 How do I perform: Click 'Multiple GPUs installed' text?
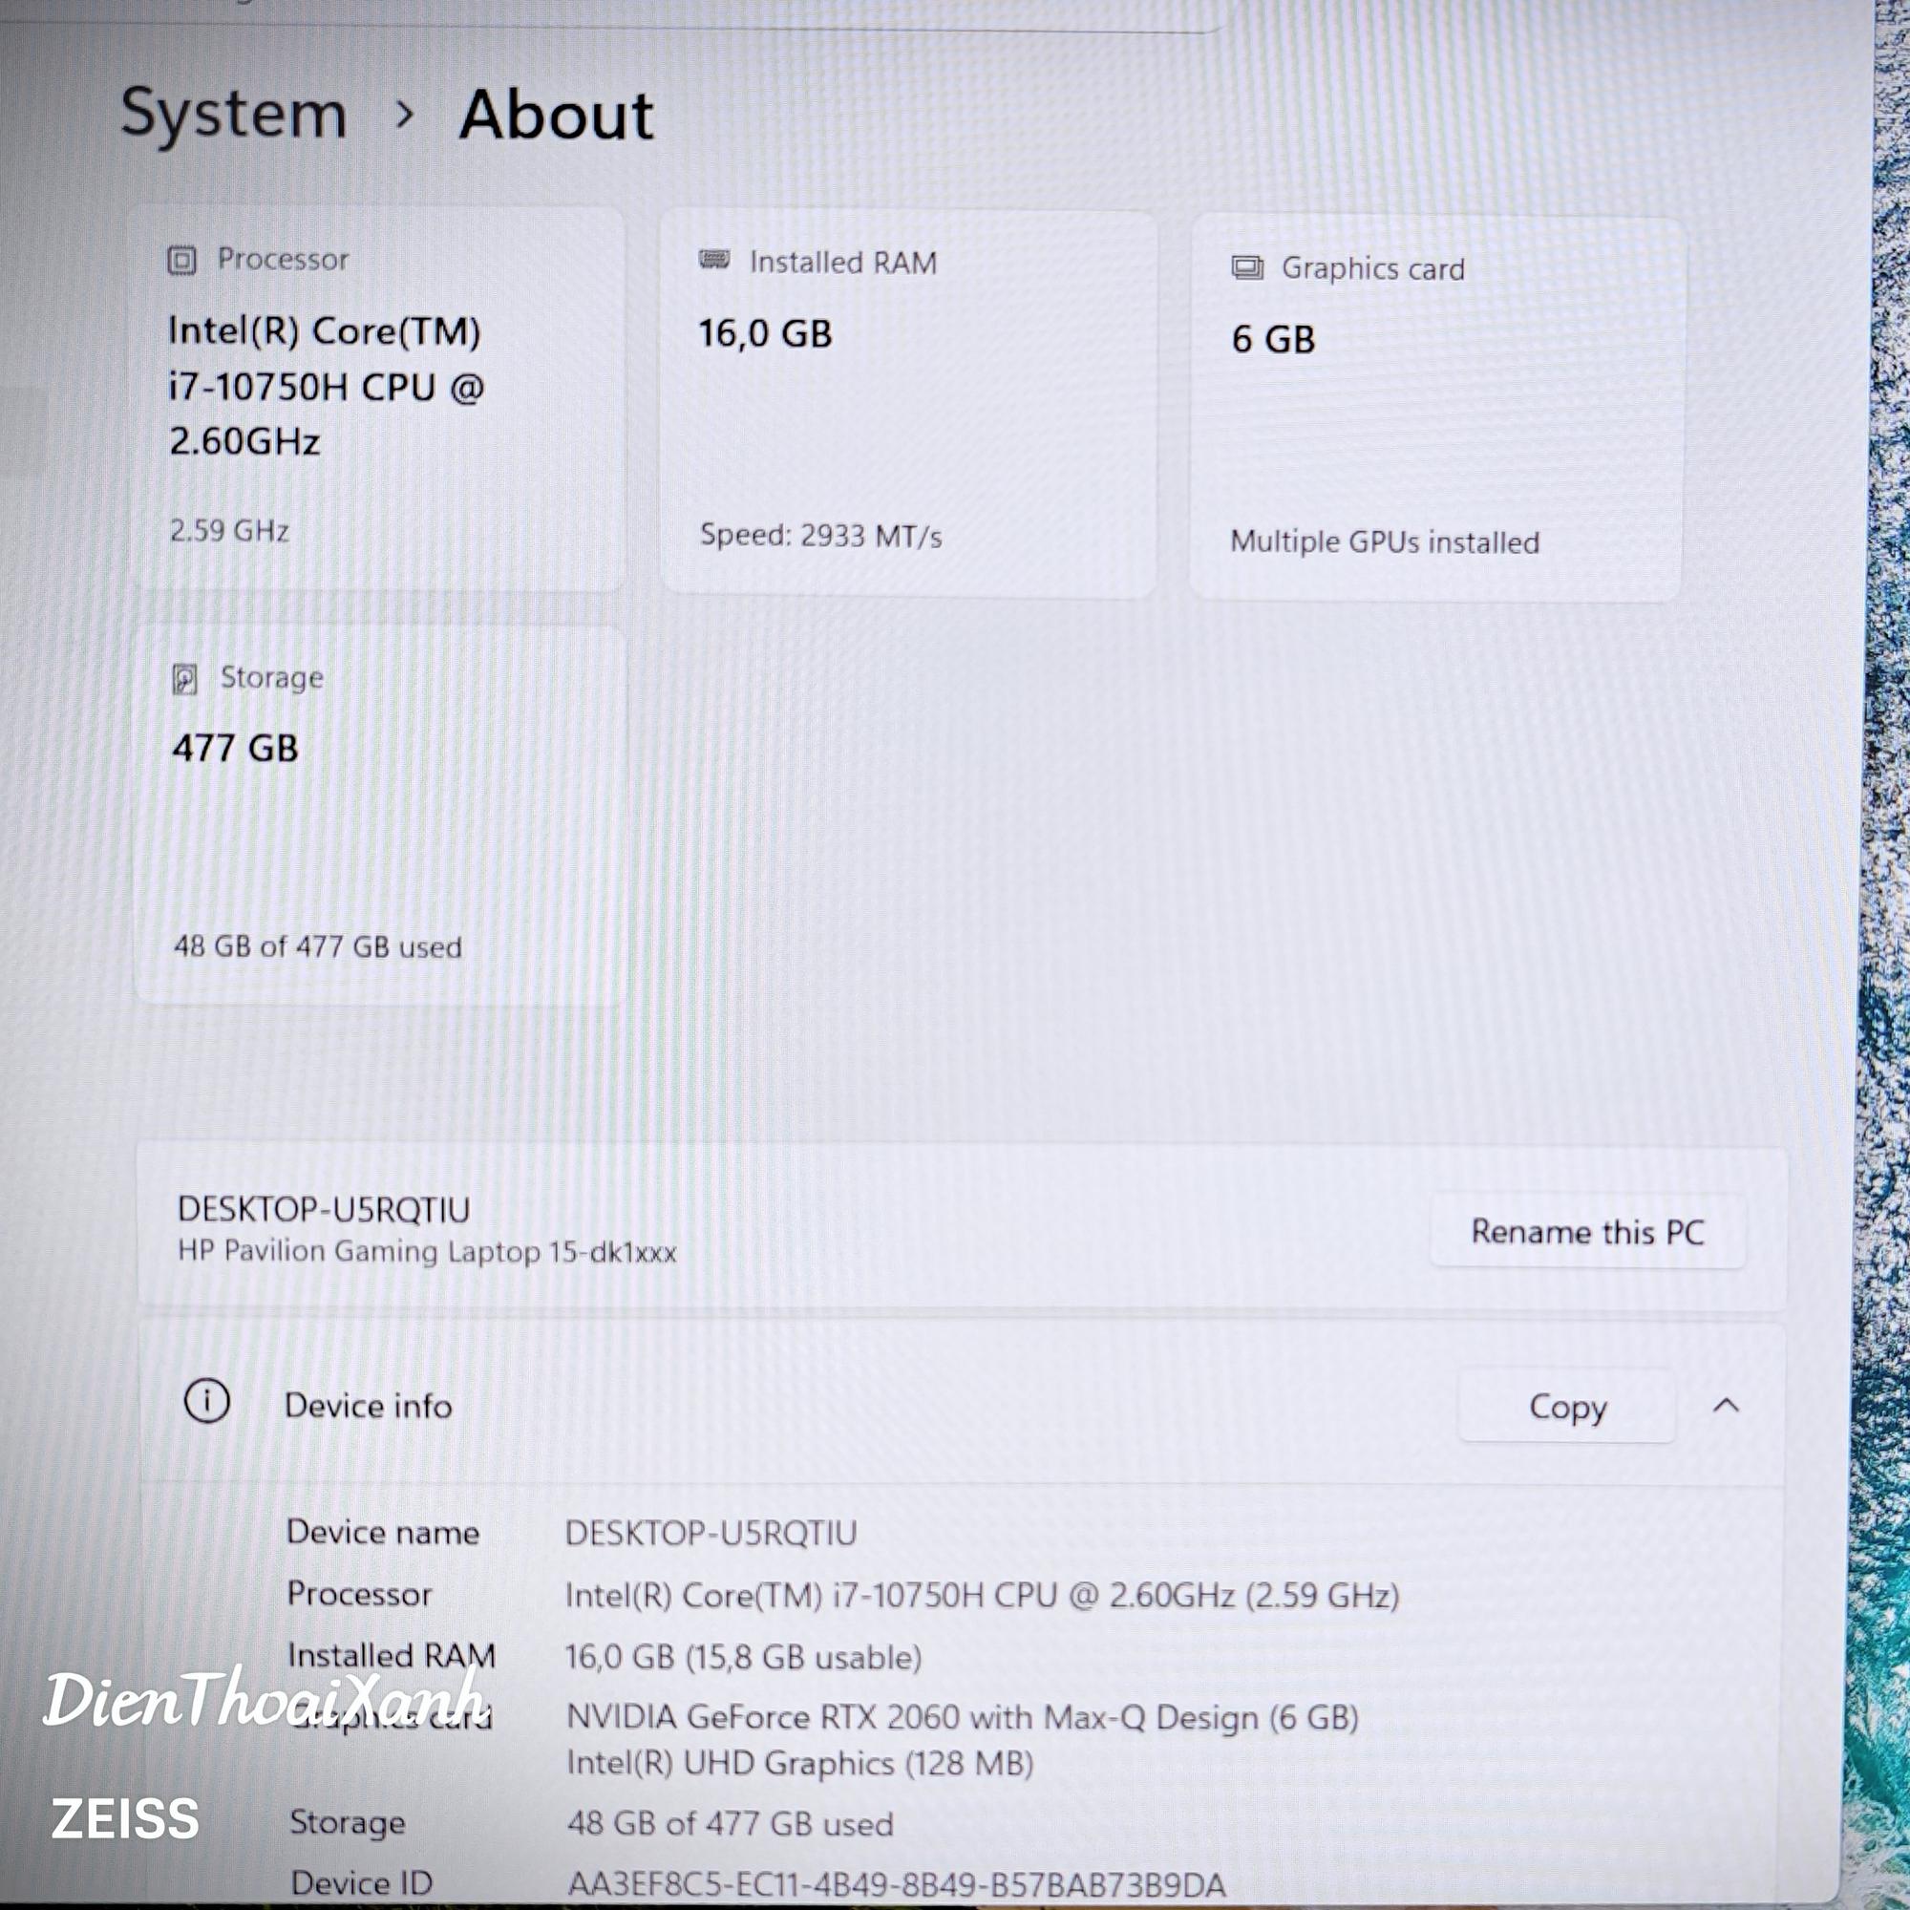tap(1385, 541)
